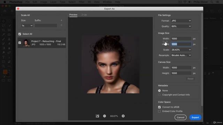This screenshot has width=223, height=125.
Task: Select Copyright and Contact Info metadata
Action: pos(160,95)
